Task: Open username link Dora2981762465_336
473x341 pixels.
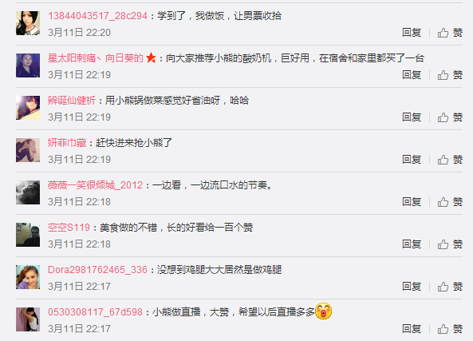Action: (x=97, y=269)
